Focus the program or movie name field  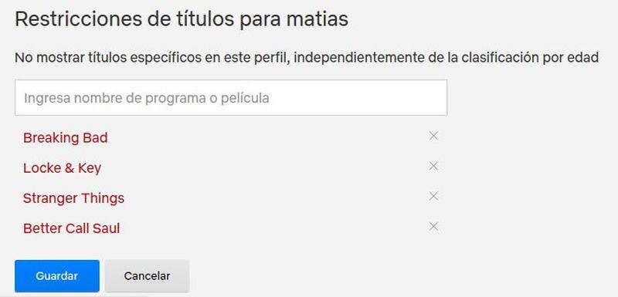point(231,97)
